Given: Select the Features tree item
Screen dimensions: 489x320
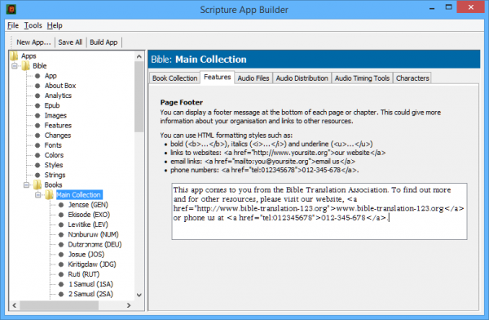Looking at the screenshot, I should click(58, 126).
